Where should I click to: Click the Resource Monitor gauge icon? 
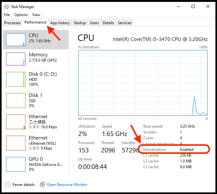[x=42, y=185]
